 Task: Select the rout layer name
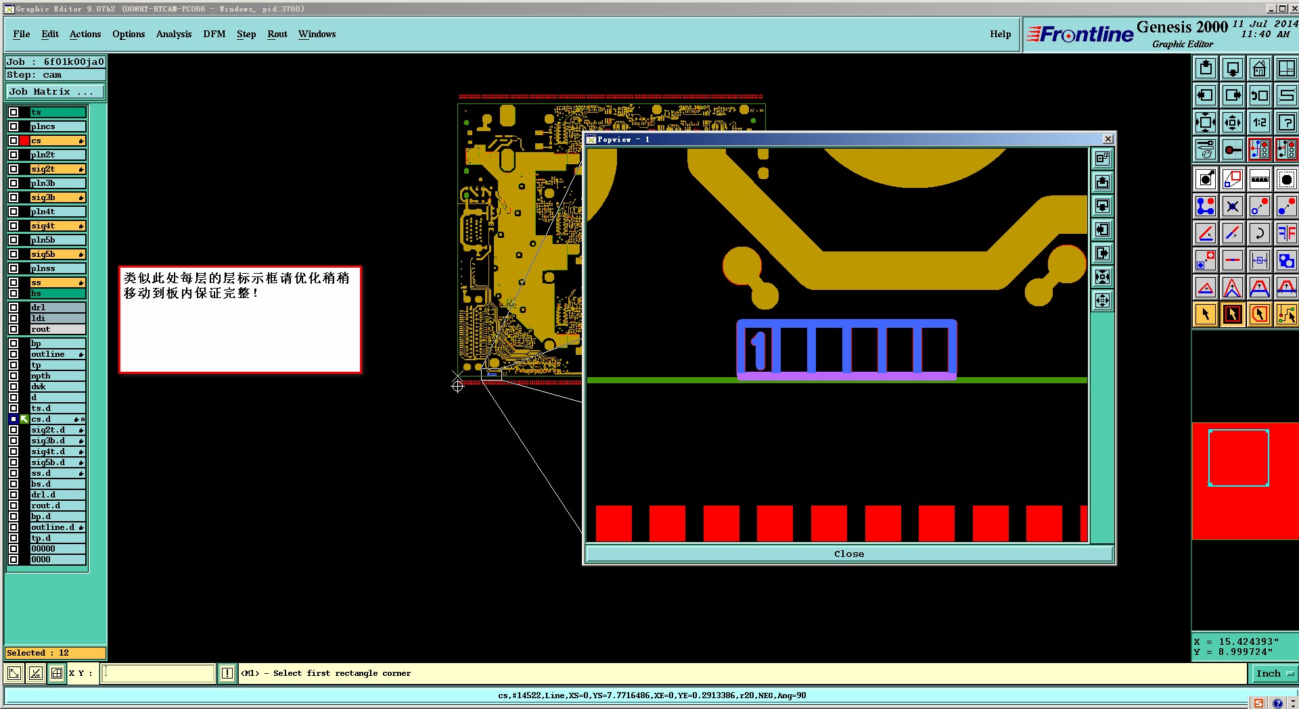(58, 329)
